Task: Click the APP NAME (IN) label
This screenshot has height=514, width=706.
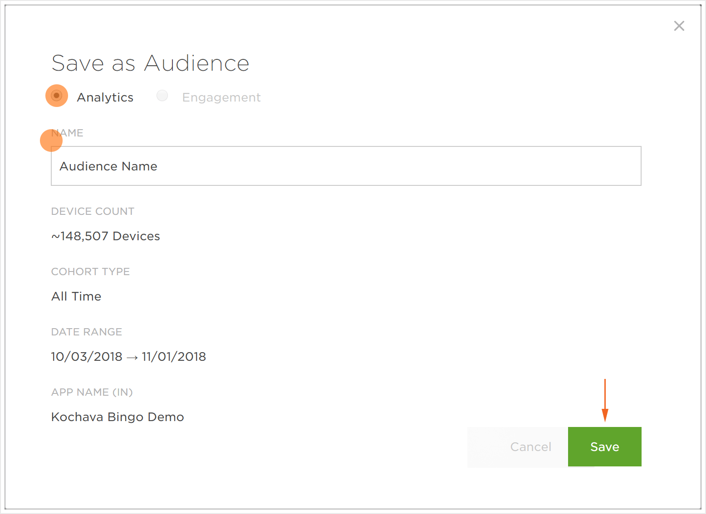Action: click(92, 392)
